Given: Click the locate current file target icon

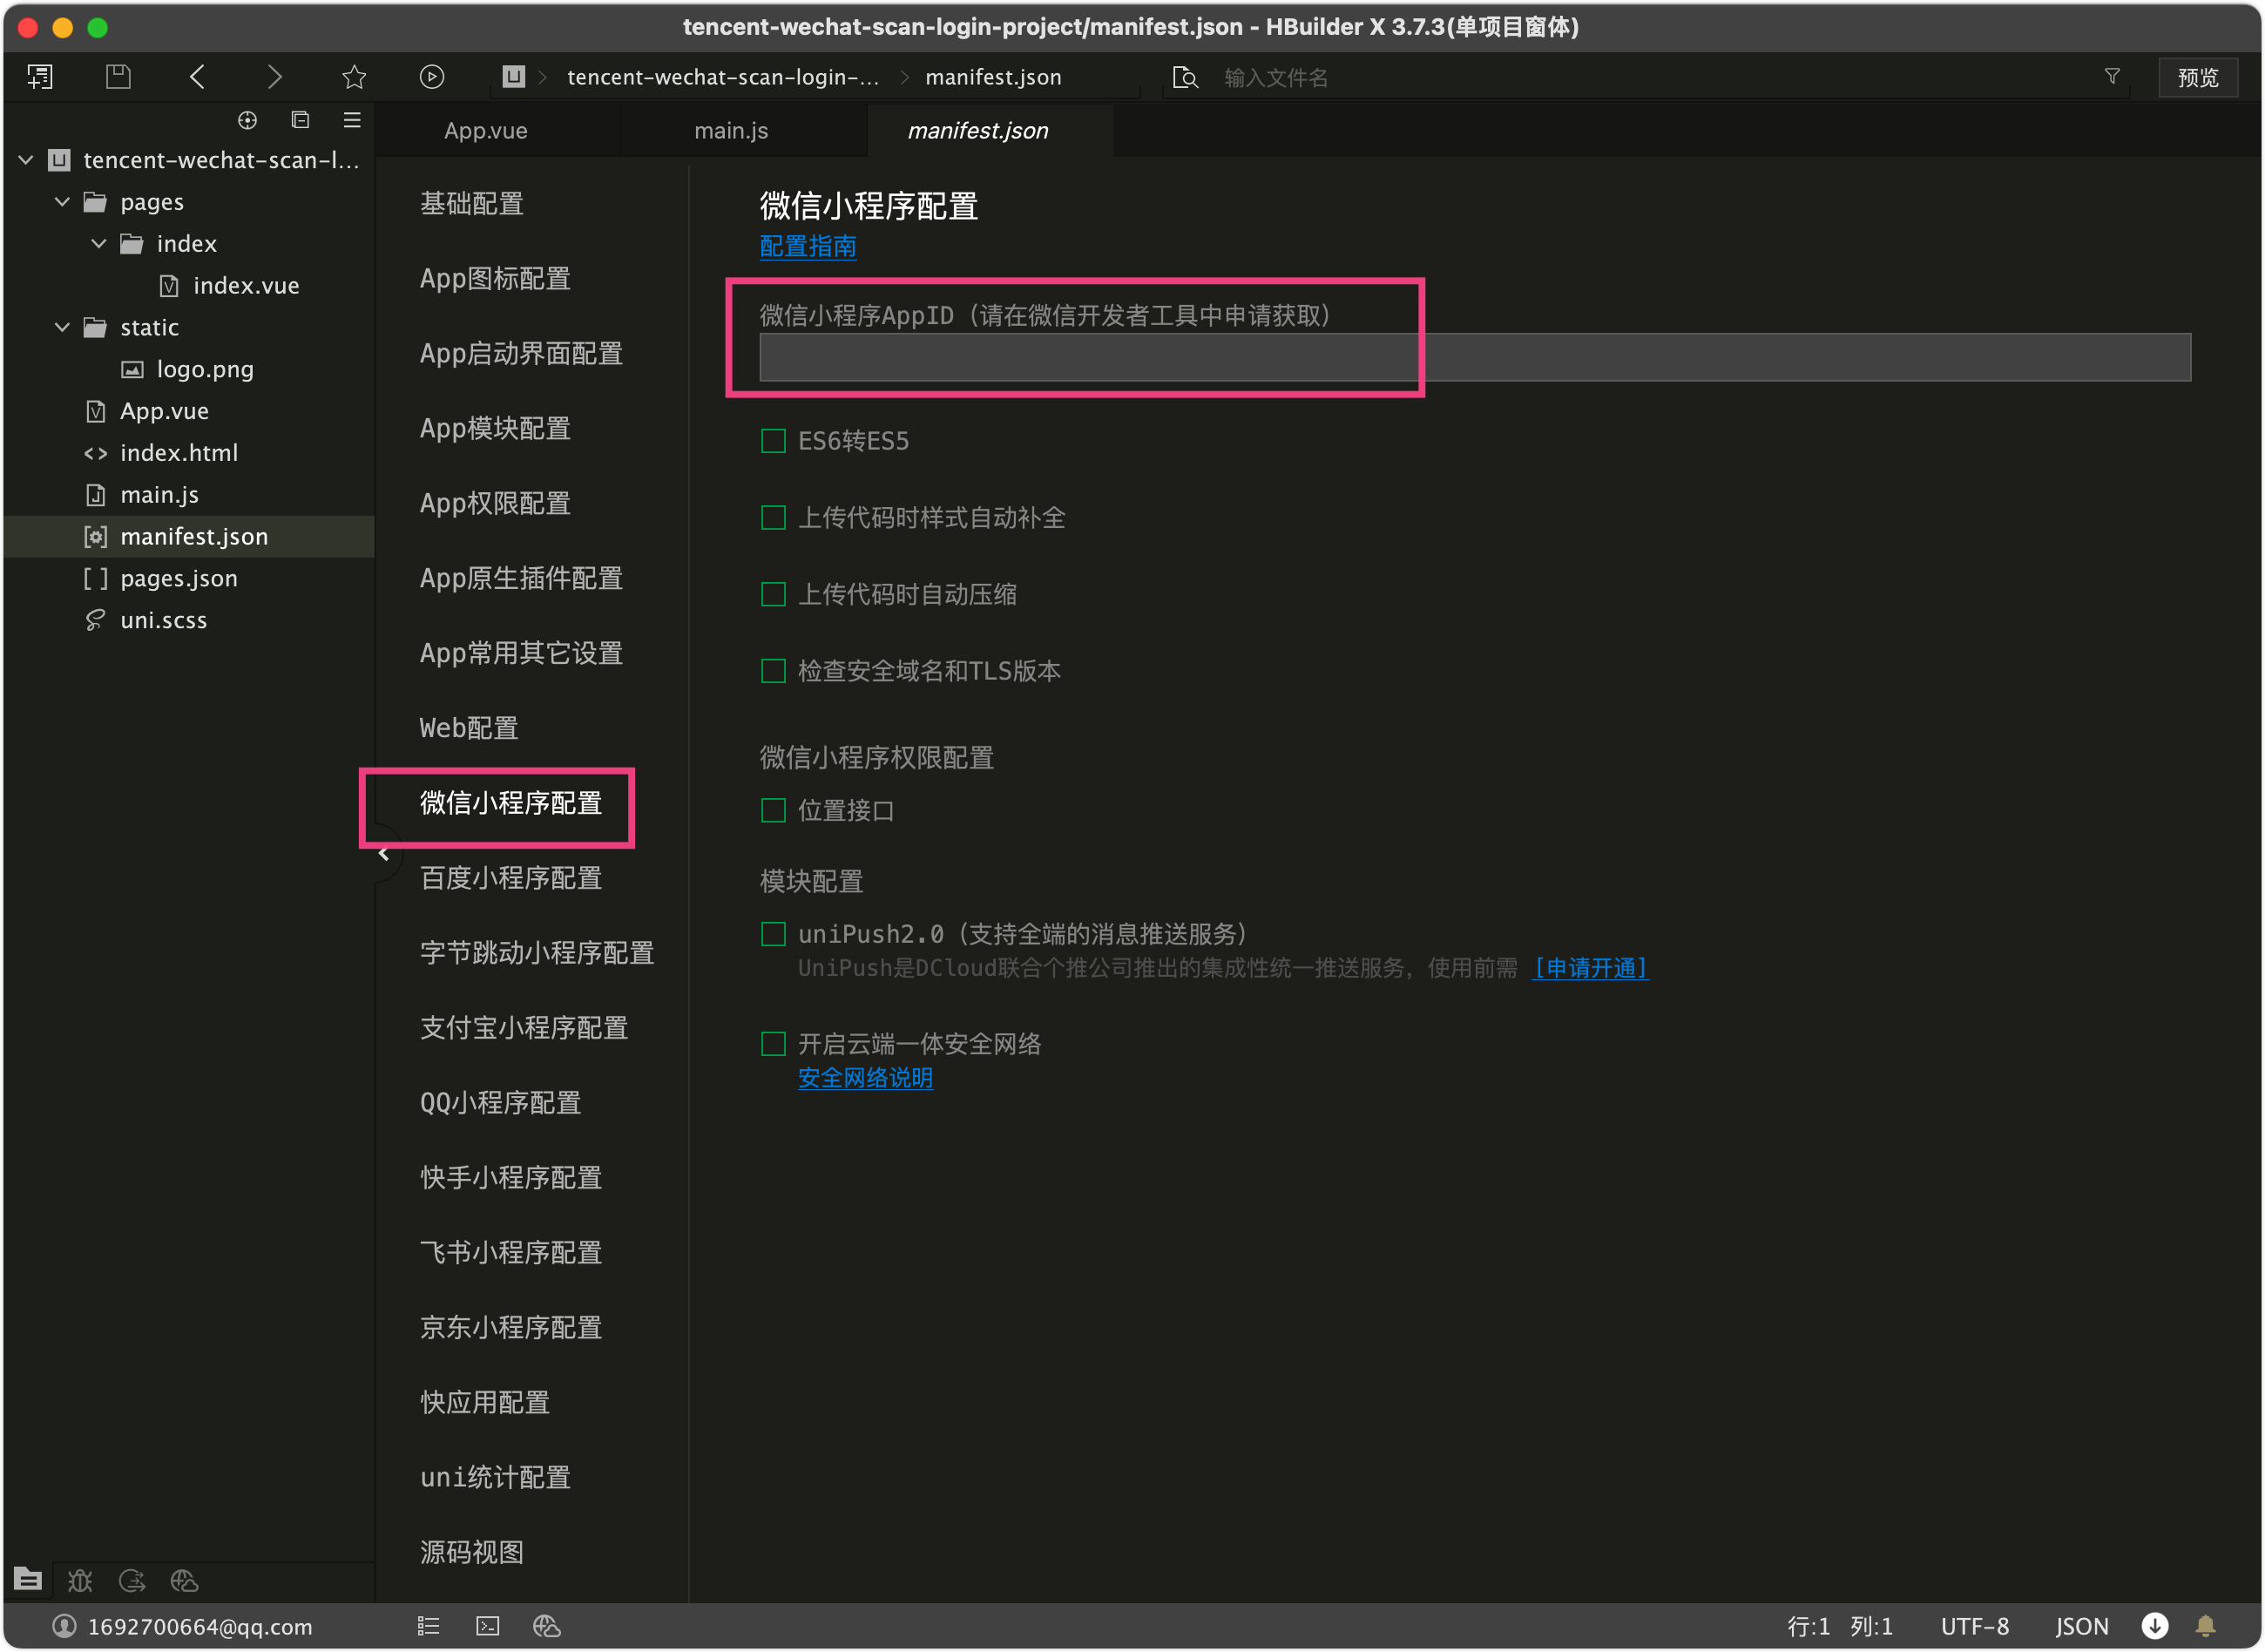Looking at the screenshot, I should tap(247, 120).
